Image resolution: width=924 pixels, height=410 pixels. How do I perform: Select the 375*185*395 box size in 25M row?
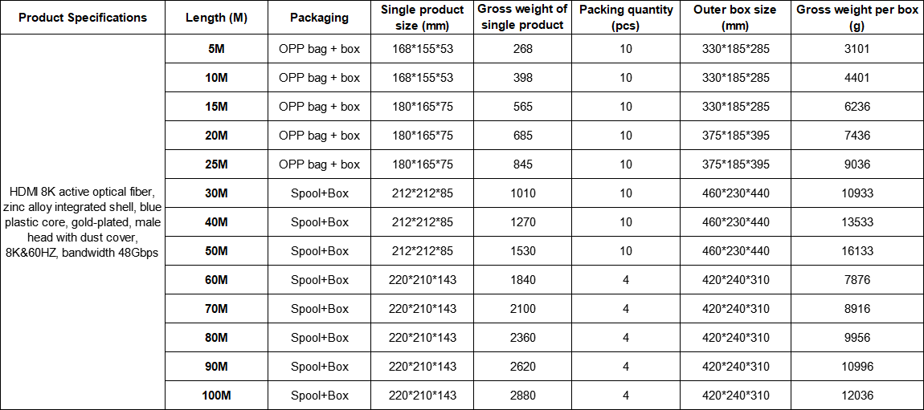[735, 164]
